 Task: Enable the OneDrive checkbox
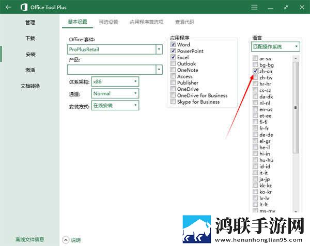click(x=173, y=89)
